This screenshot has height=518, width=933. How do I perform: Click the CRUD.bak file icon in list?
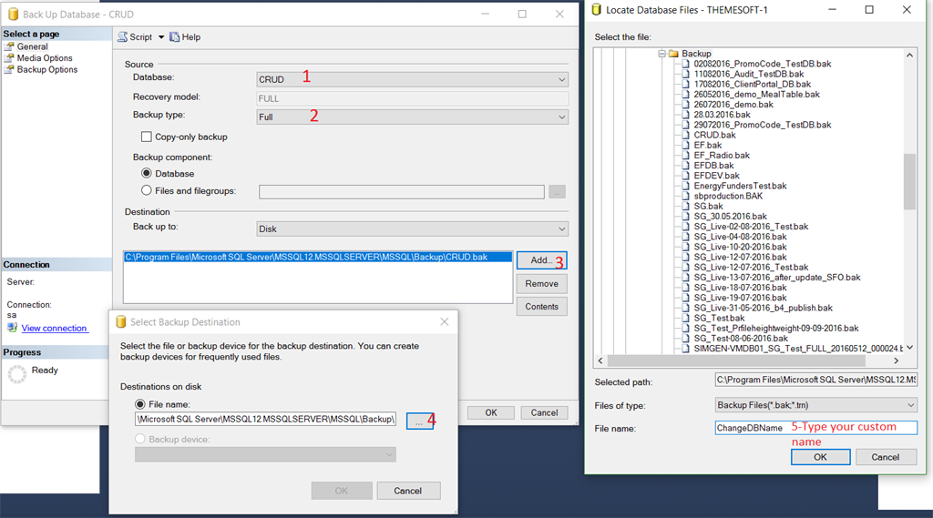(685, 135)
